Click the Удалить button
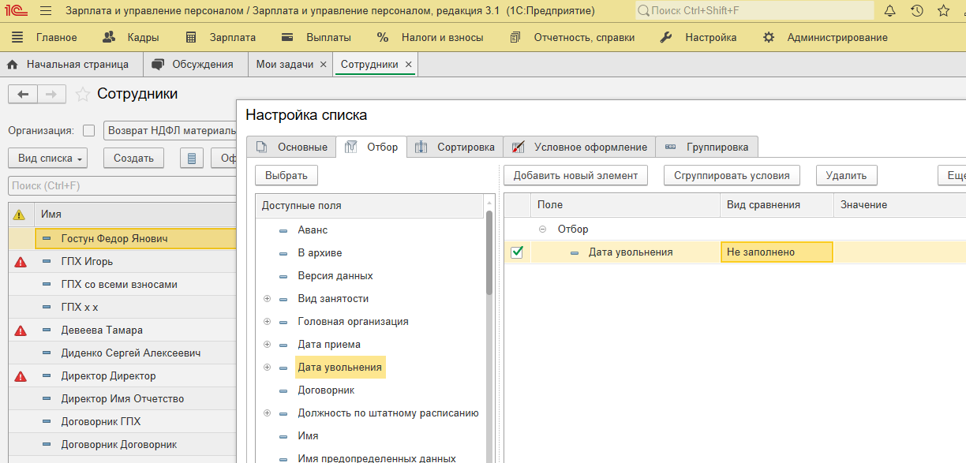Screen dimensions: 966x463 (846, 175)
